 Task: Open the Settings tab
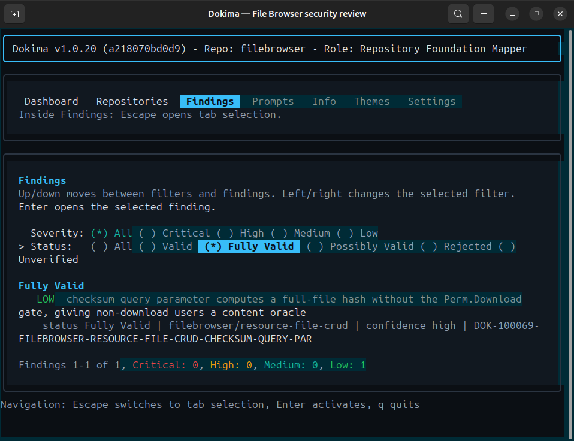click(431, 101)
